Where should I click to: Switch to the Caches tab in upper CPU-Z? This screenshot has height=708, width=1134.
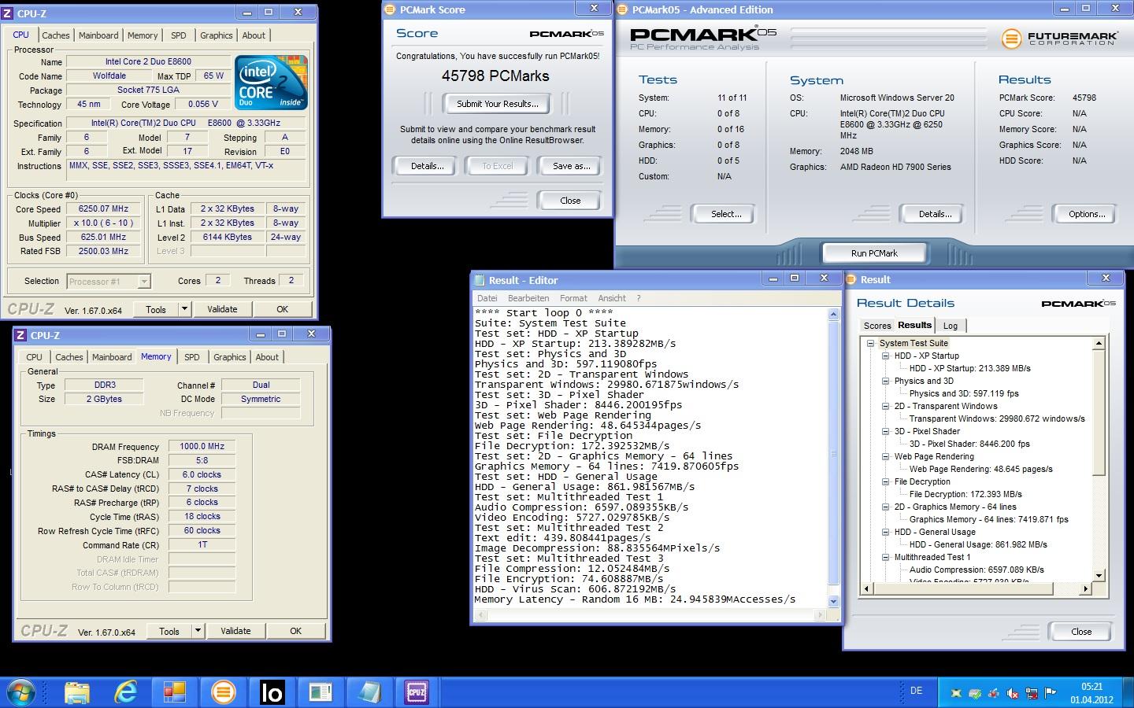click(x=55, y=35)
